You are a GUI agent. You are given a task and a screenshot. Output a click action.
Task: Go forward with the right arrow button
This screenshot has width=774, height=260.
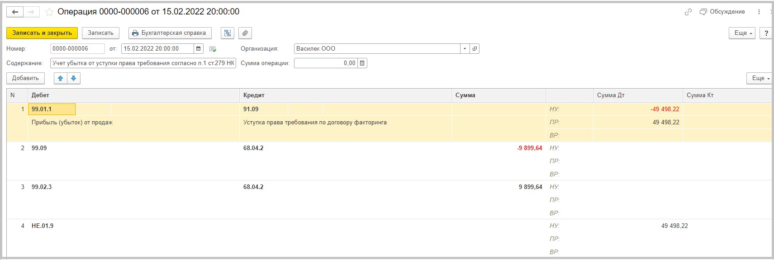pos(31,12)
